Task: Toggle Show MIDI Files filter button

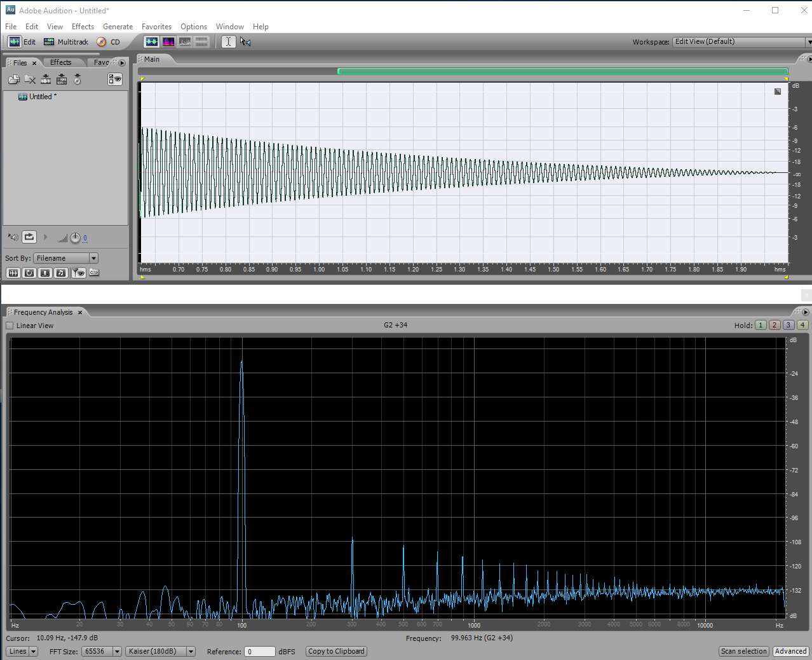Action: tap(61, 273)
